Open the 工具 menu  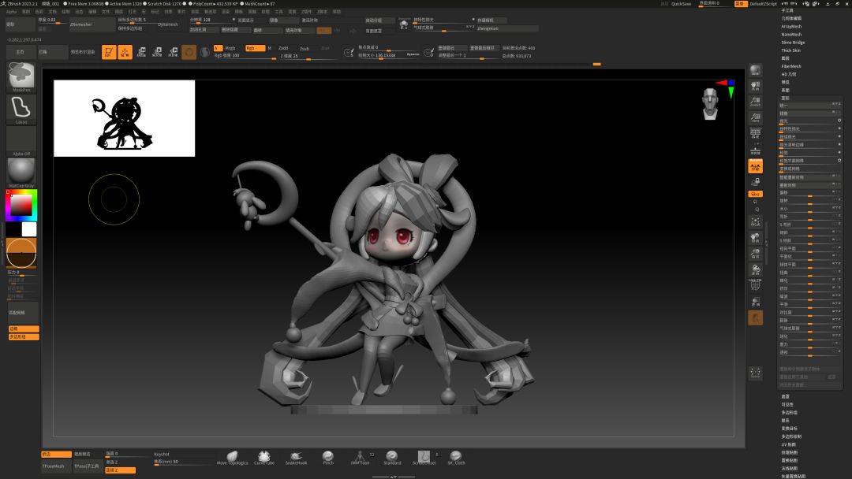coord(278,11)
